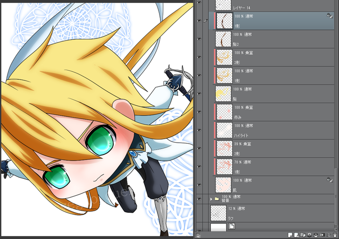The image size is (339, 239).
Task: Click the Delete Layer trash icon
Action: [335, 235]
